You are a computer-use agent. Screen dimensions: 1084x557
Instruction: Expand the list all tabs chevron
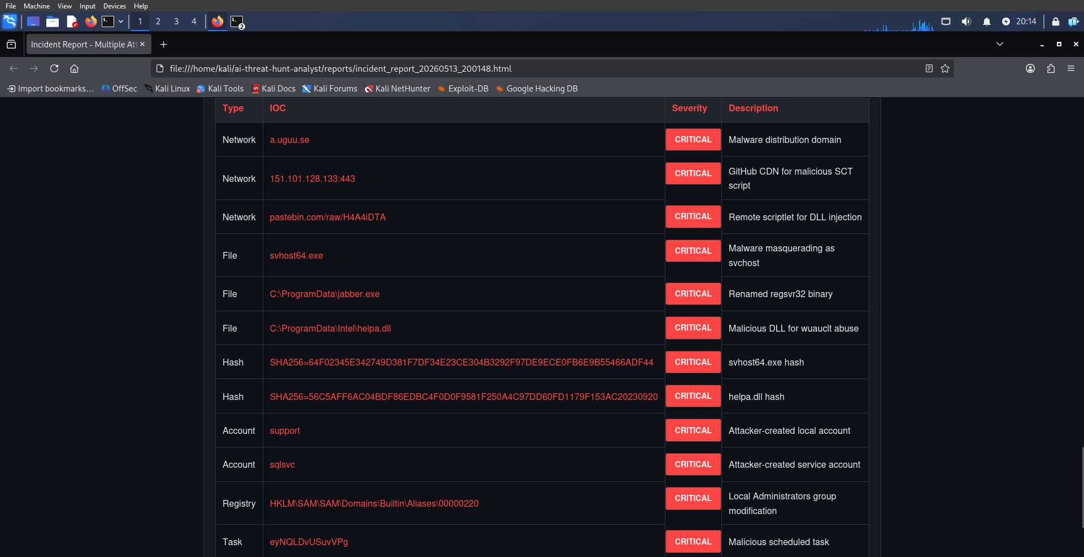tap(1000, 44)
